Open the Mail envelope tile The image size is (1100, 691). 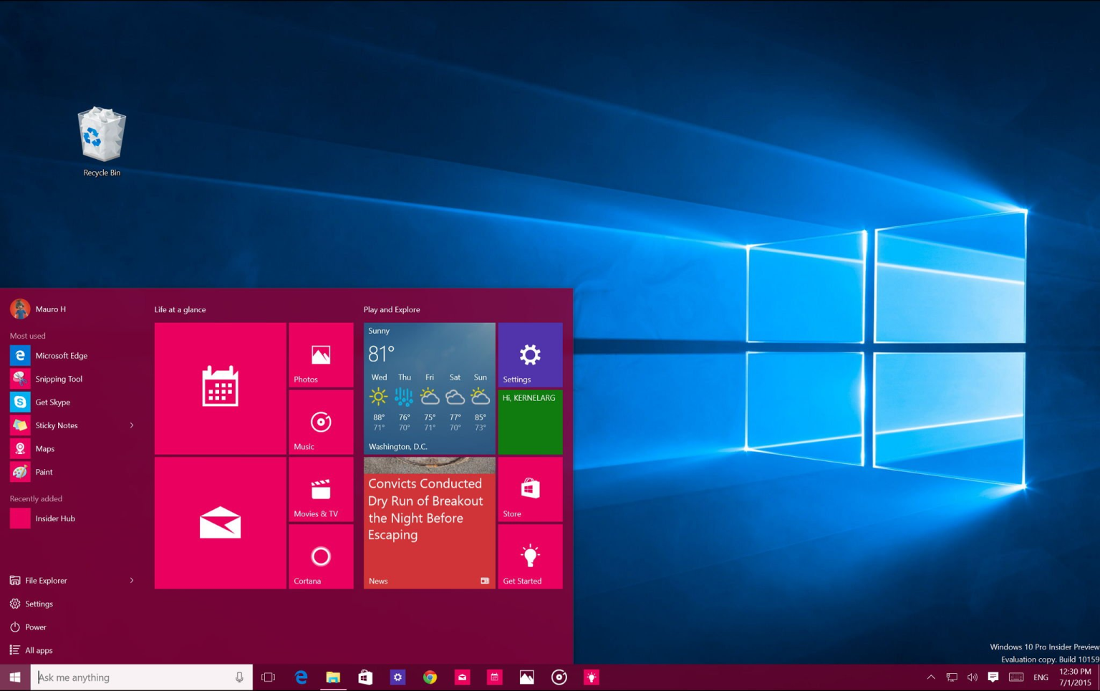pyautogui.click(x=220, y=523)
